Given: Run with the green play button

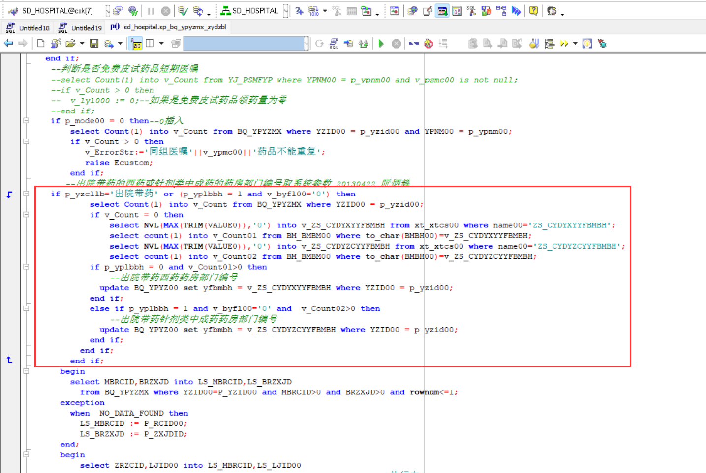Looking at the screenshot, I should pyautogui.click(x=381, y=44).
